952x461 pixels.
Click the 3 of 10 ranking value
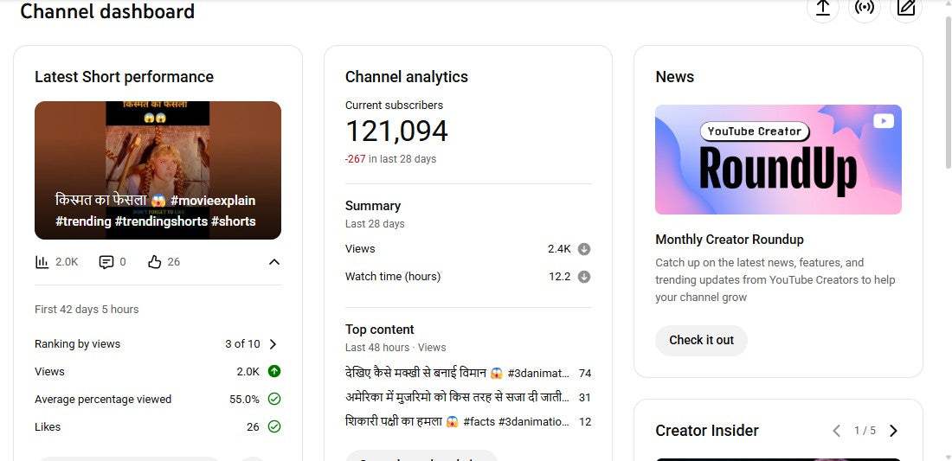coord(242,344)
